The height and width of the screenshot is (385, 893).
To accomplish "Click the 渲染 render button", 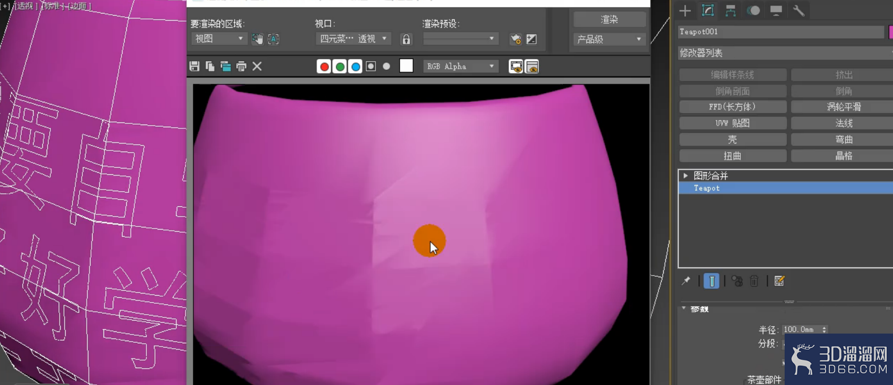I will click(609, 19).
